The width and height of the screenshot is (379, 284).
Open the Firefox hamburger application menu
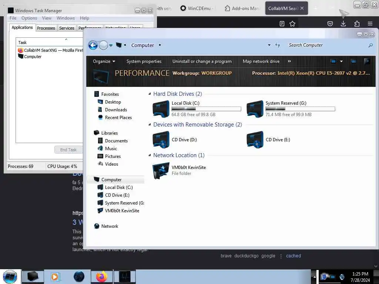click(370, 24)
